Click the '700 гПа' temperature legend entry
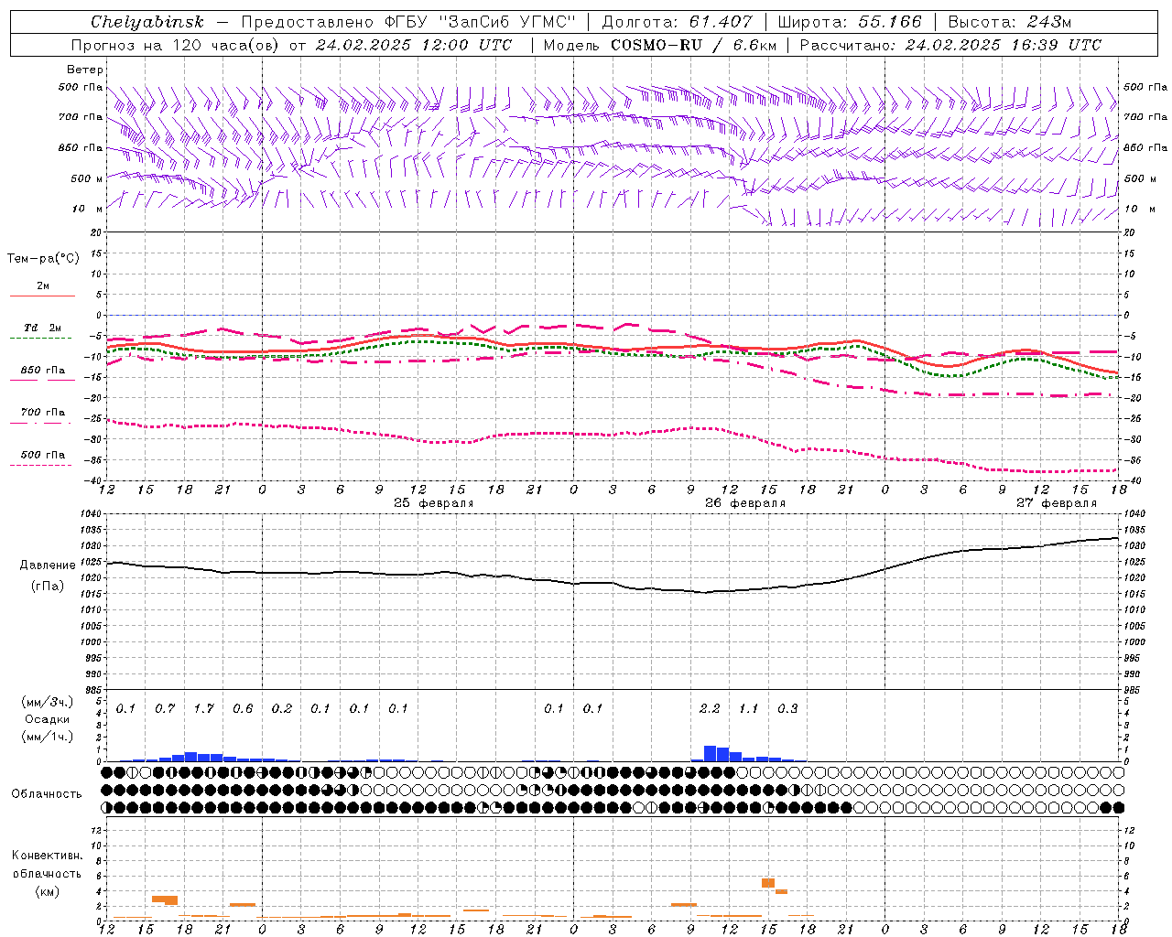1172x937 pixels. (x=43, y=413)
